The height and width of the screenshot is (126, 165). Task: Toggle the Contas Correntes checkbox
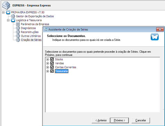pyautogui.click(x=52, y=67)
